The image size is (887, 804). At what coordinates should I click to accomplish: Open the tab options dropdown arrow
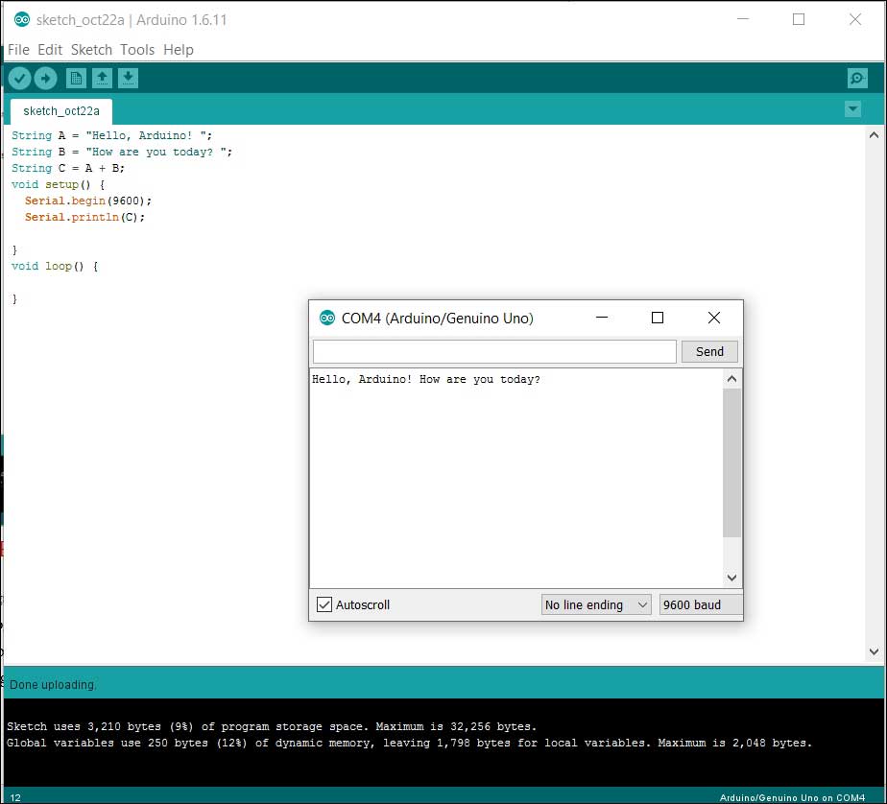pos(852,109)
